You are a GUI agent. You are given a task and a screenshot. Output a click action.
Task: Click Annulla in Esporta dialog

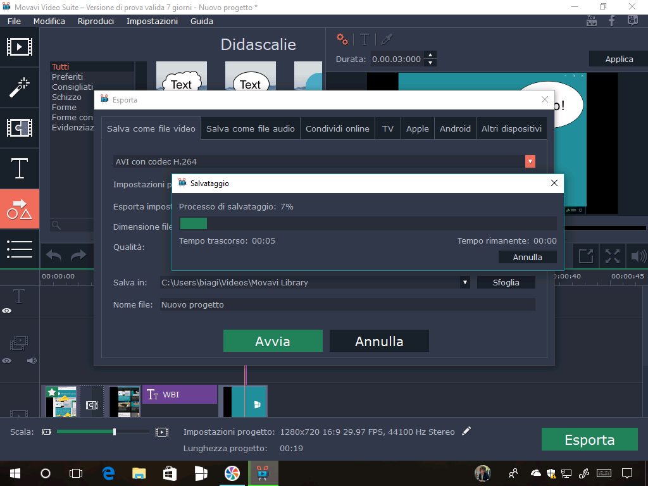pyautogui.click(x=379, y=341)
